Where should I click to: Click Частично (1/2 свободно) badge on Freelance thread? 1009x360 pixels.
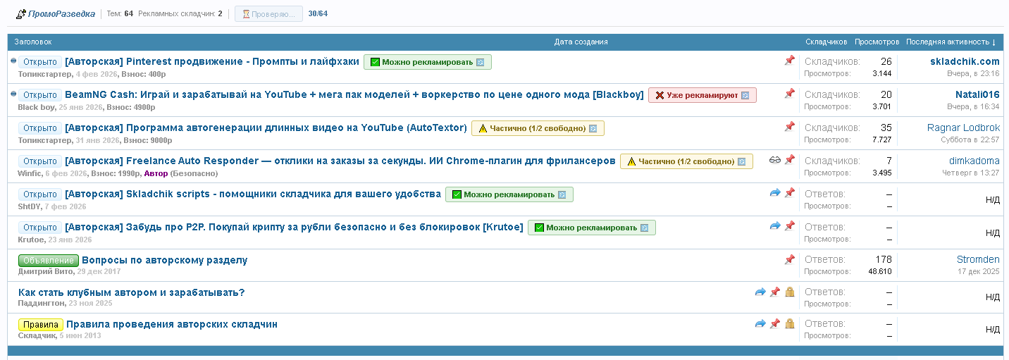[x=686, y=161]
